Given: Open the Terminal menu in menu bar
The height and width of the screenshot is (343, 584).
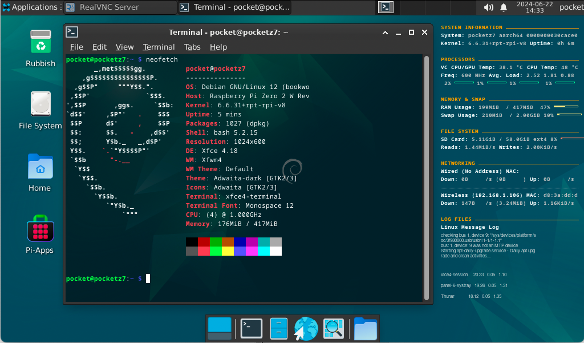Looking at the screenshot, I should tap(159, 47).
